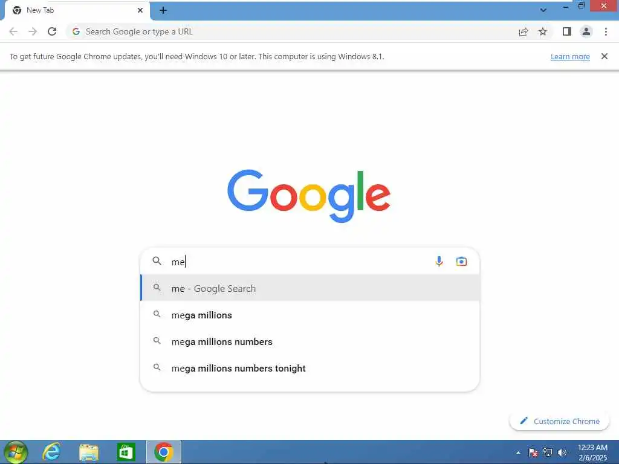Image resolution: width=619 pixels, height=464 pixels.
Task: Follow the Learn more link
Action: point(570,56)
